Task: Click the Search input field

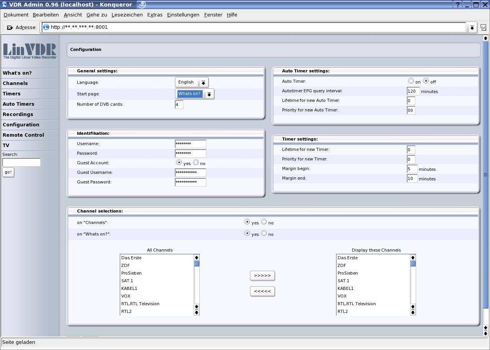Action: pos(21,162)
